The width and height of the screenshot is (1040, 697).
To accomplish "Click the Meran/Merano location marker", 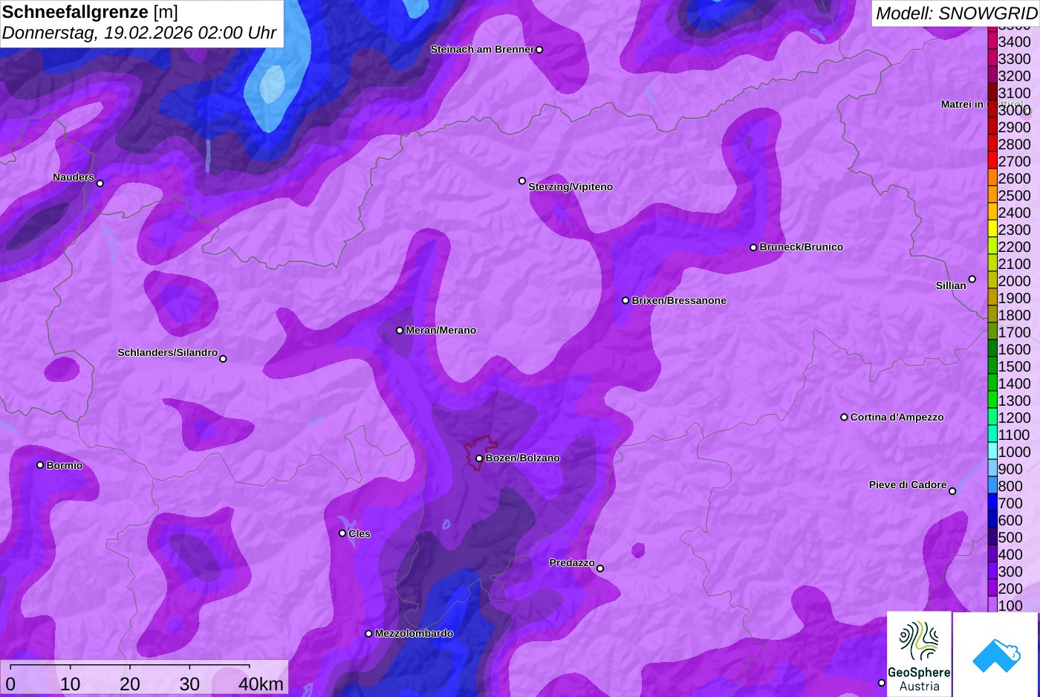I will (x=400, y=331).
